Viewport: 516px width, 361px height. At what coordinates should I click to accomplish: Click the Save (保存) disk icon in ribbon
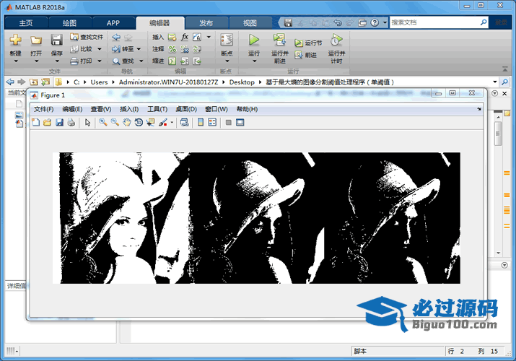click(56, 40)
